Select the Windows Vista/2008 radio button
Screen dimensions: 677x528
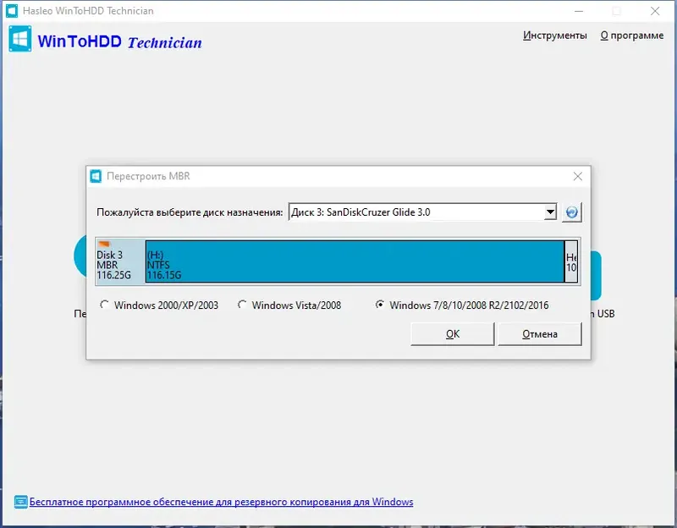243,305
